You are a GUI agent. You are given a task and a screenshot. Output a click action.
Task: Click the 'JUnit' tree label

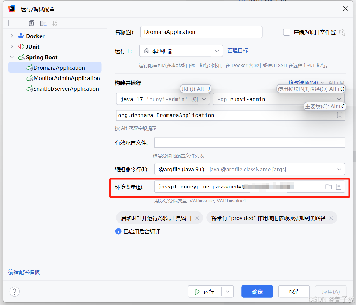coord(33,47)
